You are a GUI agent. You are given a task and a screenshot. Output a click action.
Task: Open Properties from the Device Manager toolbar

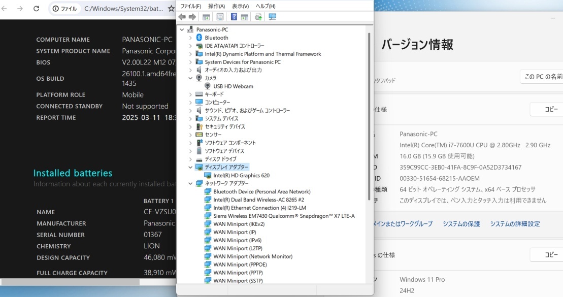point(220,17)
